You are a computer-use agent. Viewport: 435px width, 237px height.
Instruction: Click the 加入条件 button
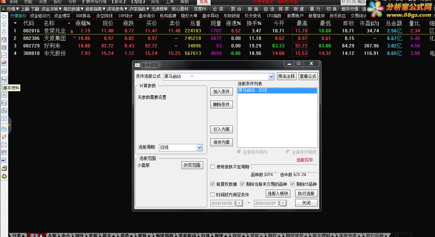coord(221,91)
